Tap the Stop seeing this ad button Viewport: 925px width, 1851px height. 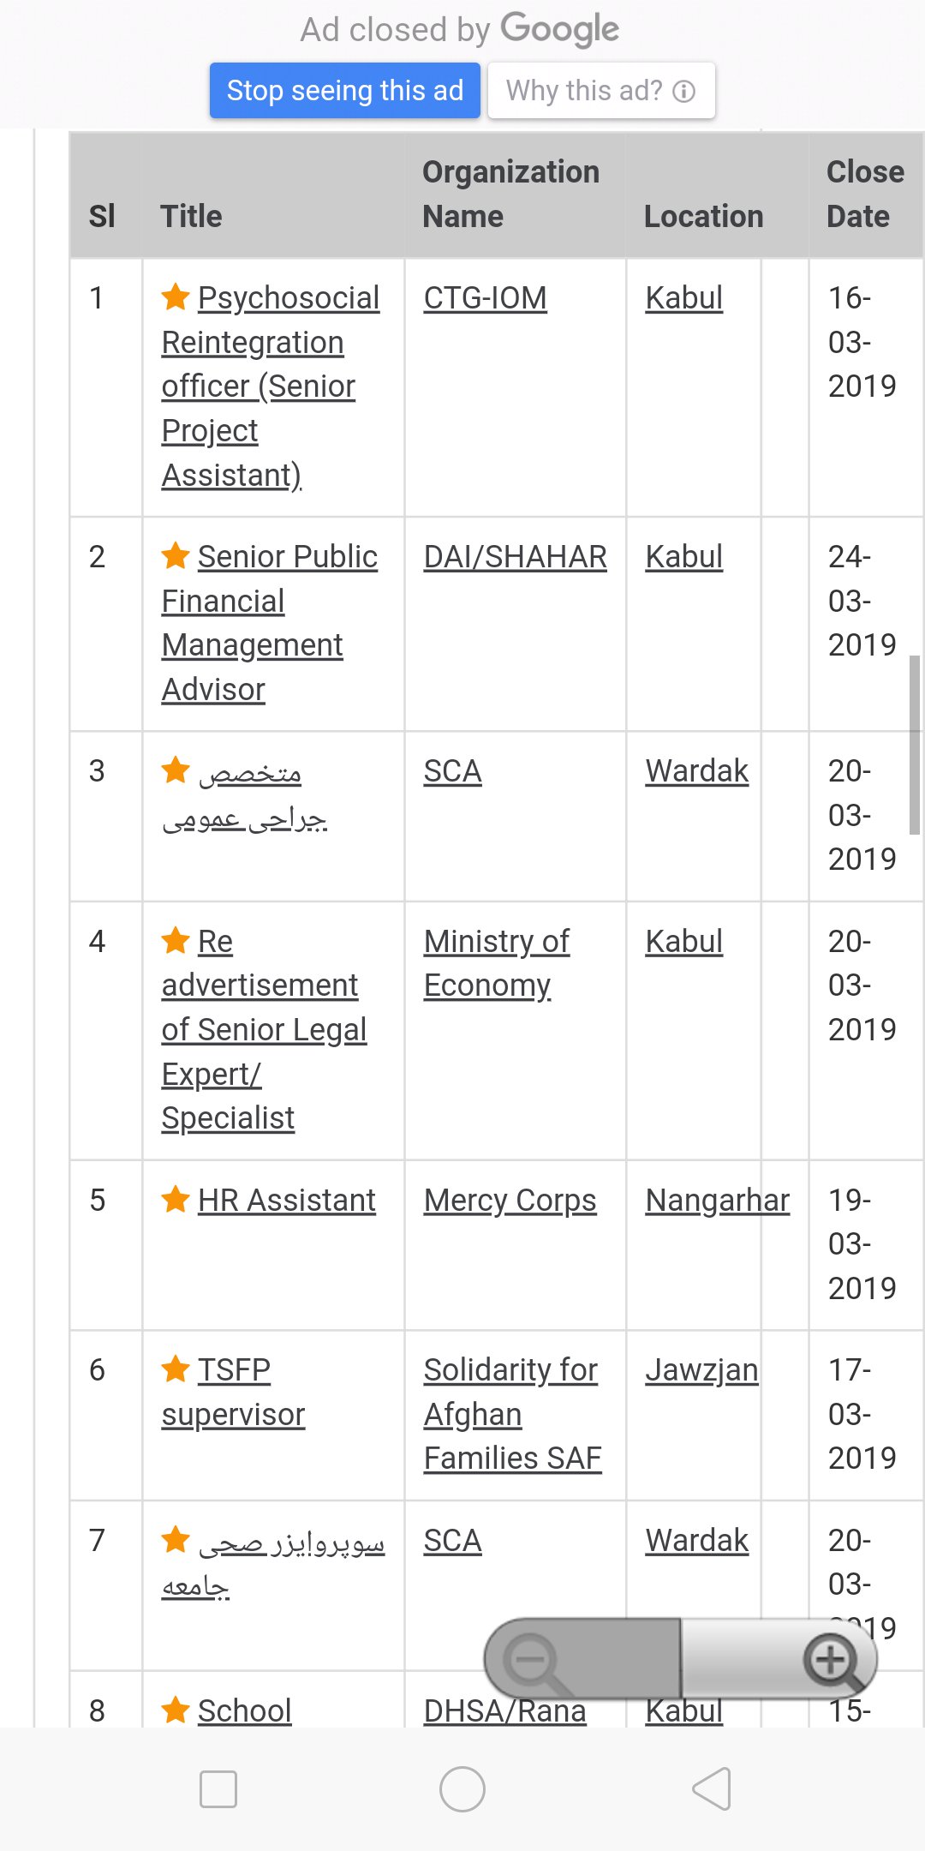click(344, 90)
